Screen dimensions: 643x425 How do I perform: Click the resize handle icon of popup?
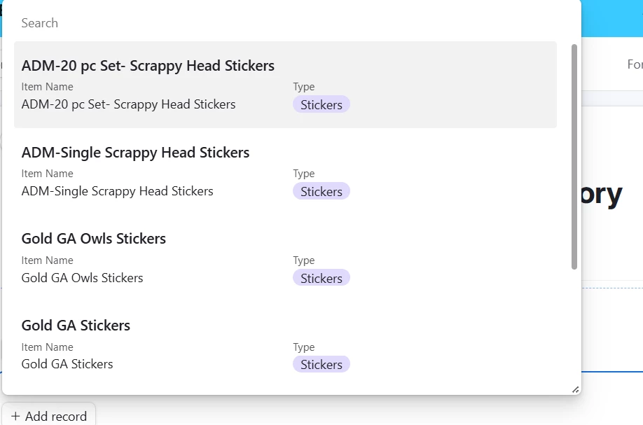click(x=575, y=390)
